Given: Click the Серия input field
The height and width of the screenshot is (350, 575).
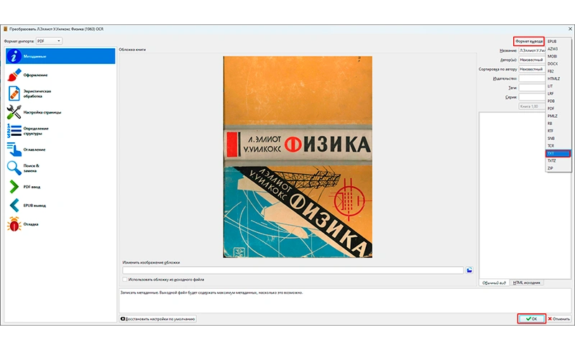Looking at the screenshot, I should pos(532,97).
